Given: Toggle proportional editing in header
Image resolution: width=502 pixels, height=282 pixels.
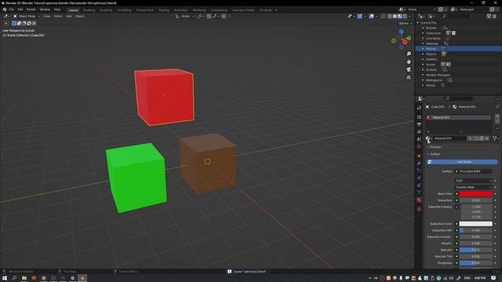Looking at the screenshot, I should tap(224, 16).
